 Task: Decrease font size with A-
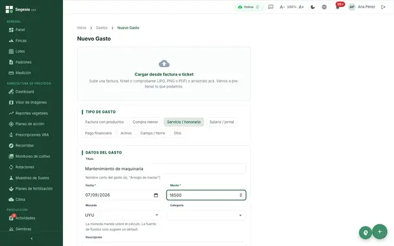click(282, 7)
